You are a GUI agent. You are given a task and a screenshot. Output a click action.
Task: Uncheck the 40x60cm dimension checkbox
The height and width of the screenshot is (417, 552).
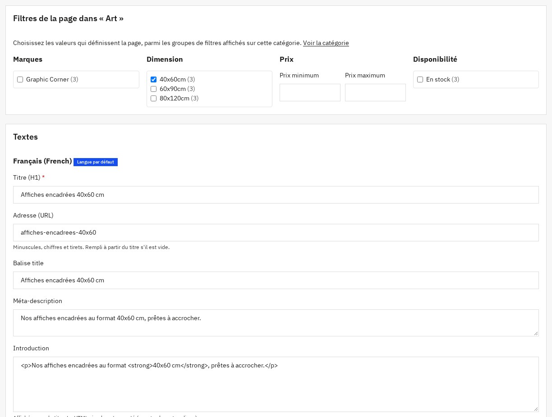(153, 80)
